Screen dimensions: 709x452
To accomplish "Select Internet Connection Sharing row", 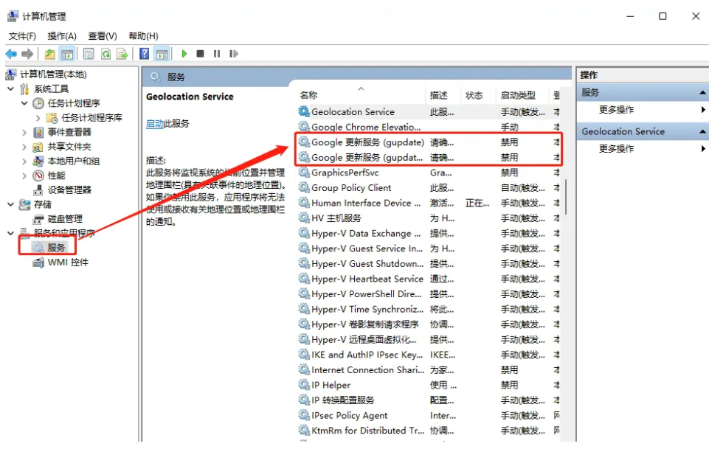I will tap(429, 369).
